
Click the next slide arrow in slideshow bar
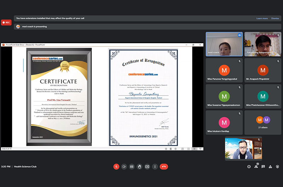(175, 149)
